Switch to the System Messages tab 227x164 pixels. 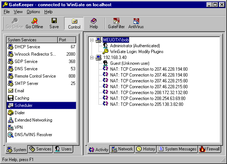pyautogui.click(x=177, y=149)
